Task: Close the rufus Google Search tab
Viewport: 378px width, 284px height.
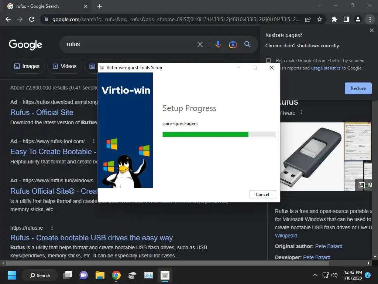Action: pyautogui.click(x=86, y=6)
